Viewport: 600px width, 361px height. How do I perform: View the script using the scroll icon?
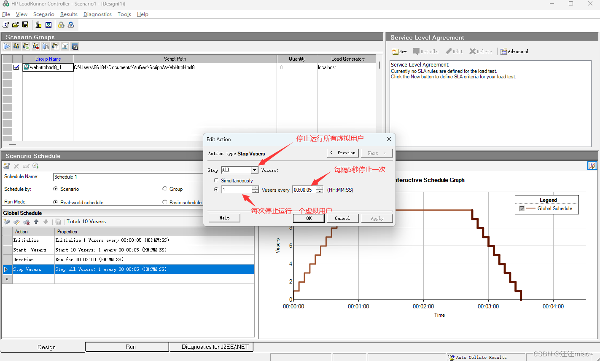click(65, 46)
